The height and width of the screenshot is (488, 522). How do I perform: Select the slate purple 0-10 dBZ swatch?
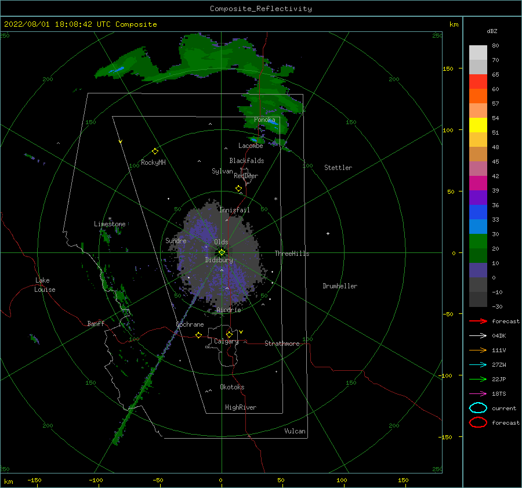pyautogui.click(x=478, y=270)
